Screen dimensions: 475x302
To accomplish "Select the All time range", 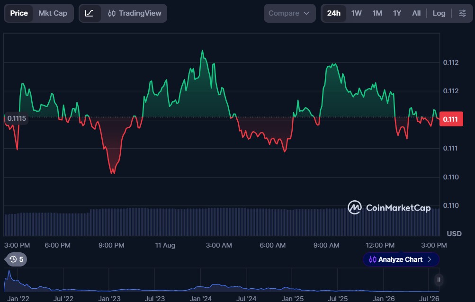I will point(416,13).
